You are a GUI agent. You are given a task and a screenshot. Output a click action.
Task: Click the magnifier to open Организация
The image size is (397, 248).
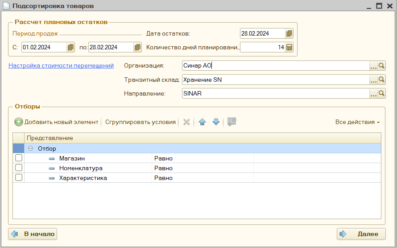(381, 66)
